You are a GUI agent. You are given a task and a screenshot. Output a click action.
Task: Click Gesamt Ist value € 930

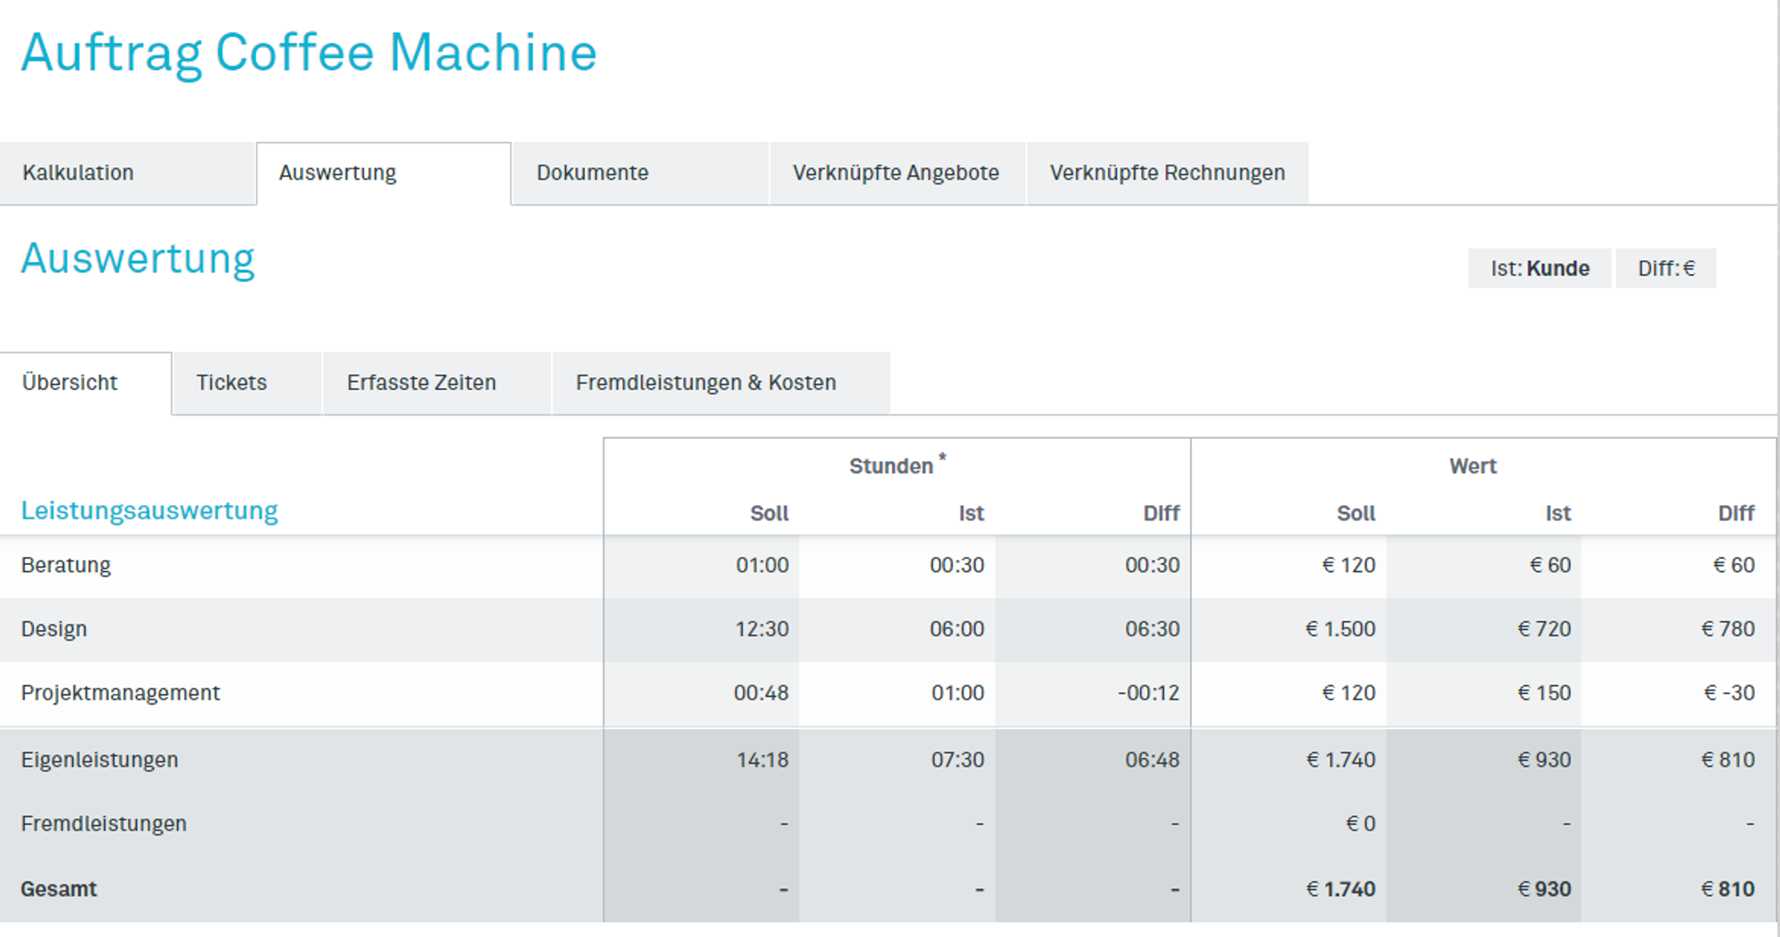[1544, 889]
